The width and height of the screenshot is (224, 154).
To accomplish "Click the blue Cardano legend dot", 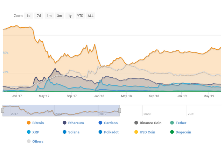I will click(x=100, y=123).
